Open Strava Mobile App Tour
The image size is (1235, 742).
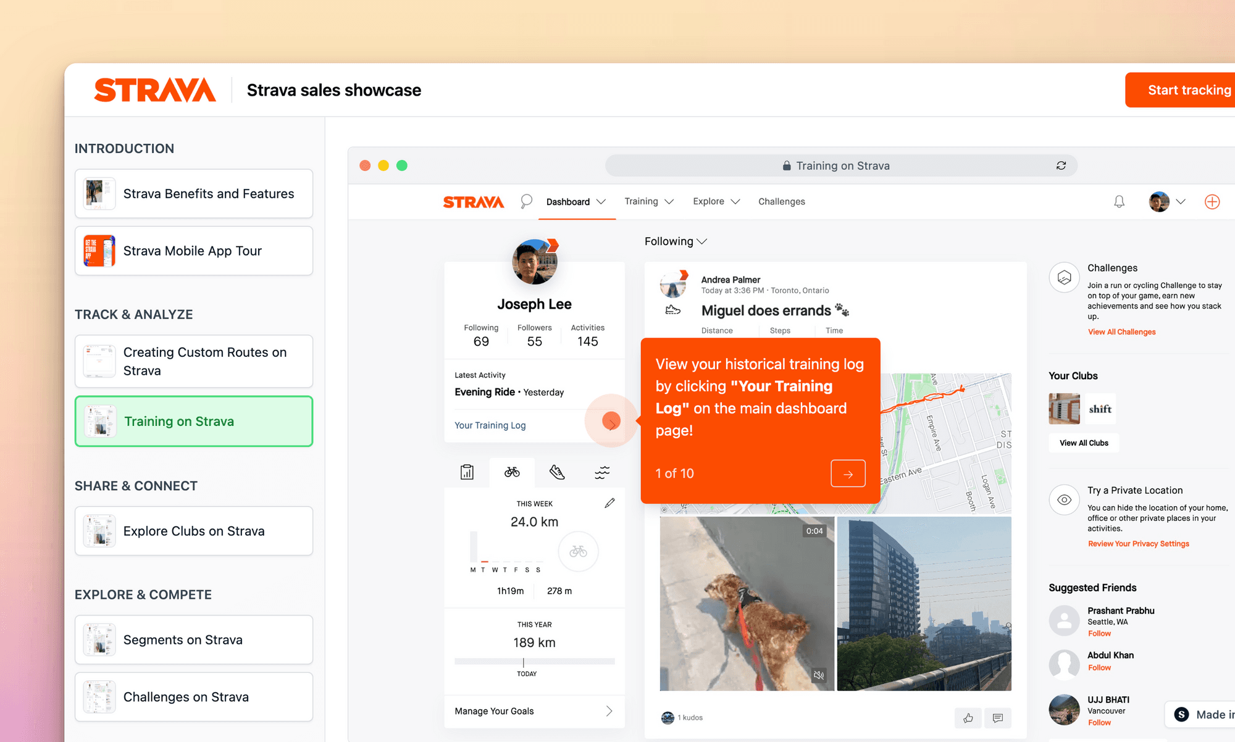[194, 251]
